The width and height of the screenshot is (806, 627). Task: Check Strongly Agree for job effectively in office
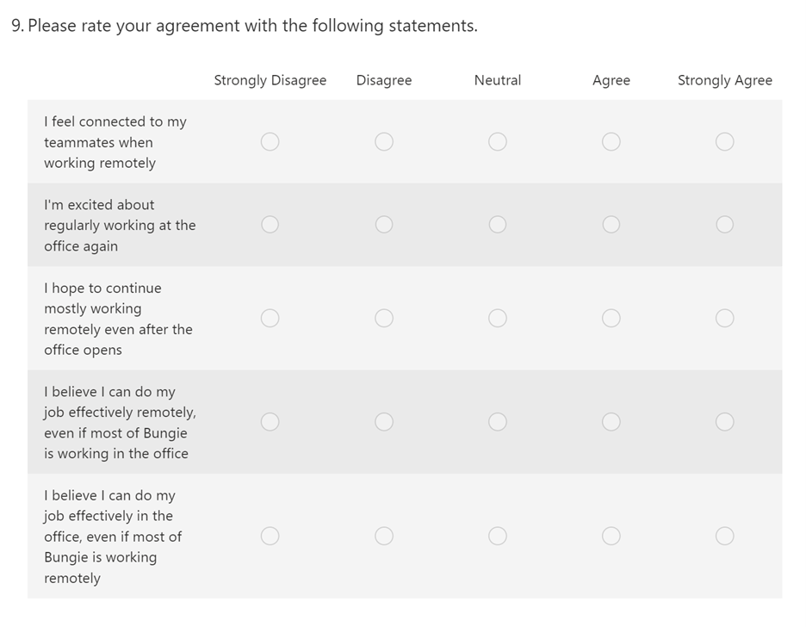click(725, 536)
